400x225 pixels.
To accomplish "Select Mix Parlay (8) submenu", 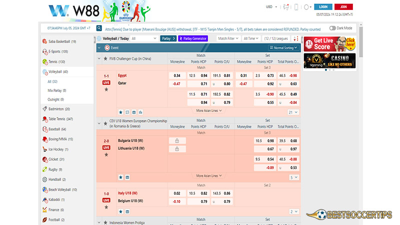I will tap(57, 90).
